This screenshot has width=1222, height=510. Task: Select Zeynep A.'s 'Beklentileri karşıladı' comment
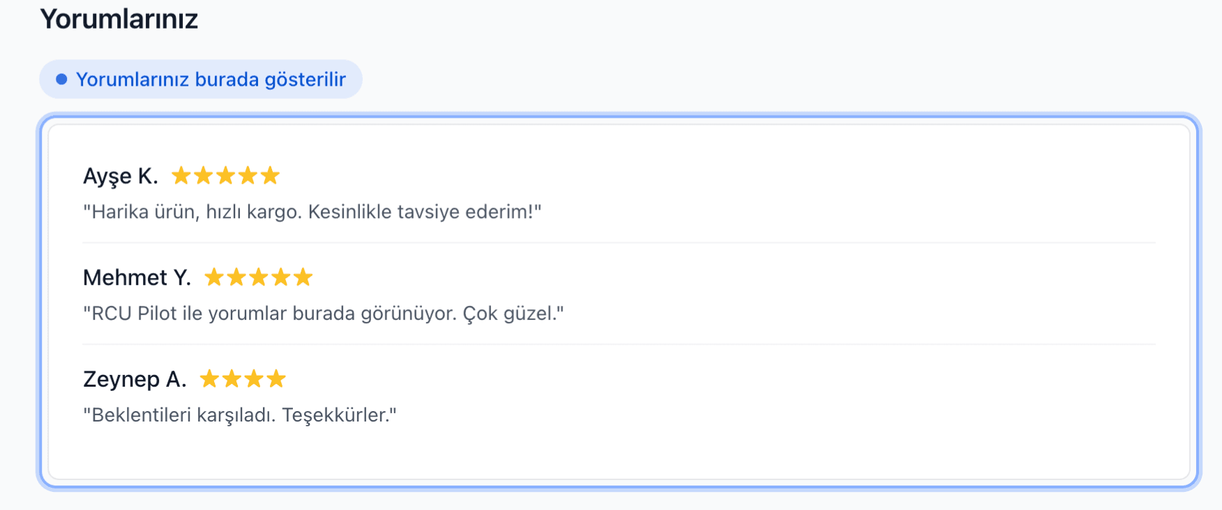coord(241,415)
